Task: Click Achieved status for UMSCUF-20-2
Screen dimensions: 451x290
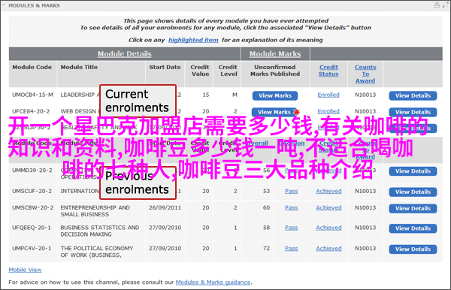Action: [328, 191]
